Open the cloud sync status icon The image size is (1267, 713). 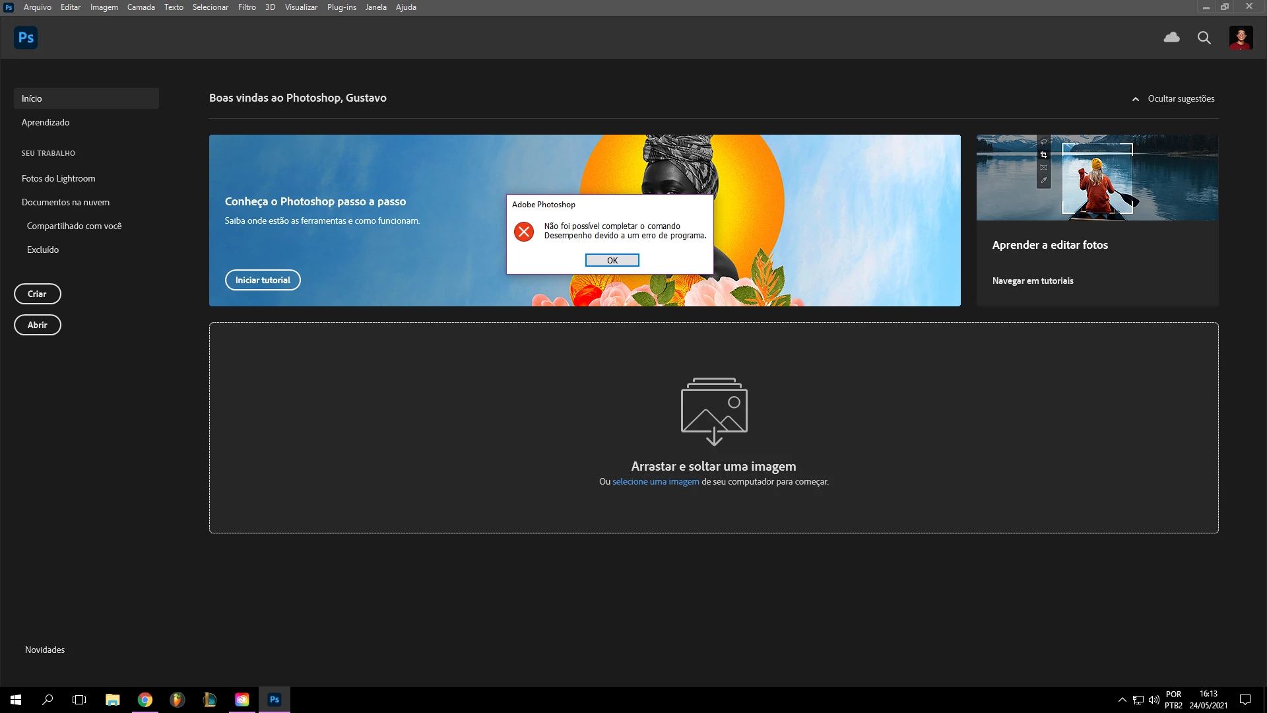point(1172,38)
